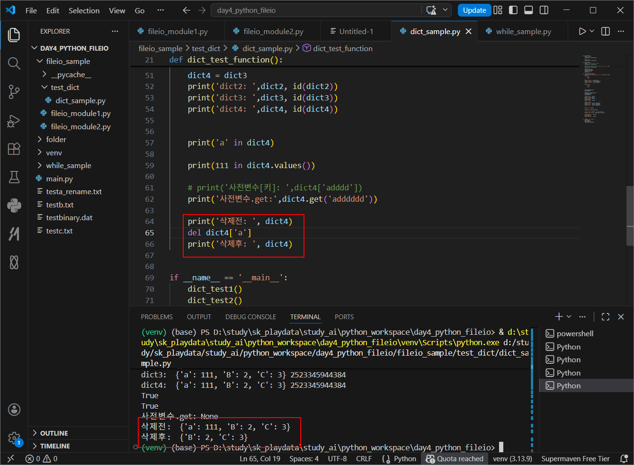Image resolution: width=634 pixels, height=465 pixels.
Task: Split the editor to the right
Action: coord(606,31)
